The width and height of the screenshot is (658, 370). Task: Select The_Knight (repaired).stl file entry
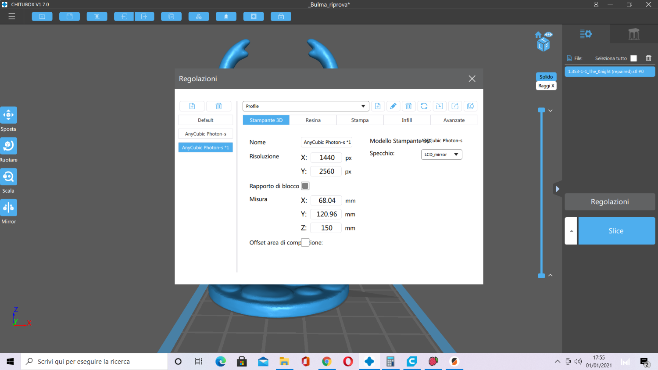click(x=610, y=72)
